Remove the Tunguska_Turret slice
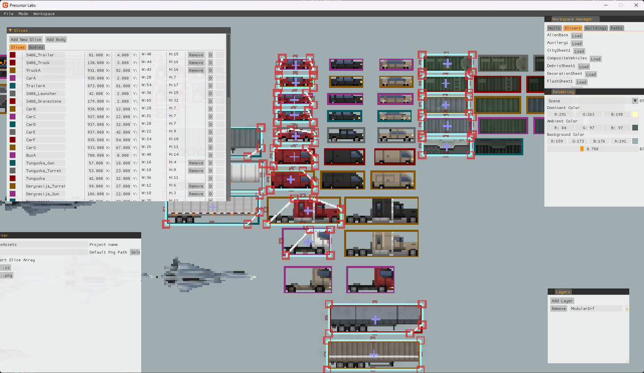 pos(196,171)
